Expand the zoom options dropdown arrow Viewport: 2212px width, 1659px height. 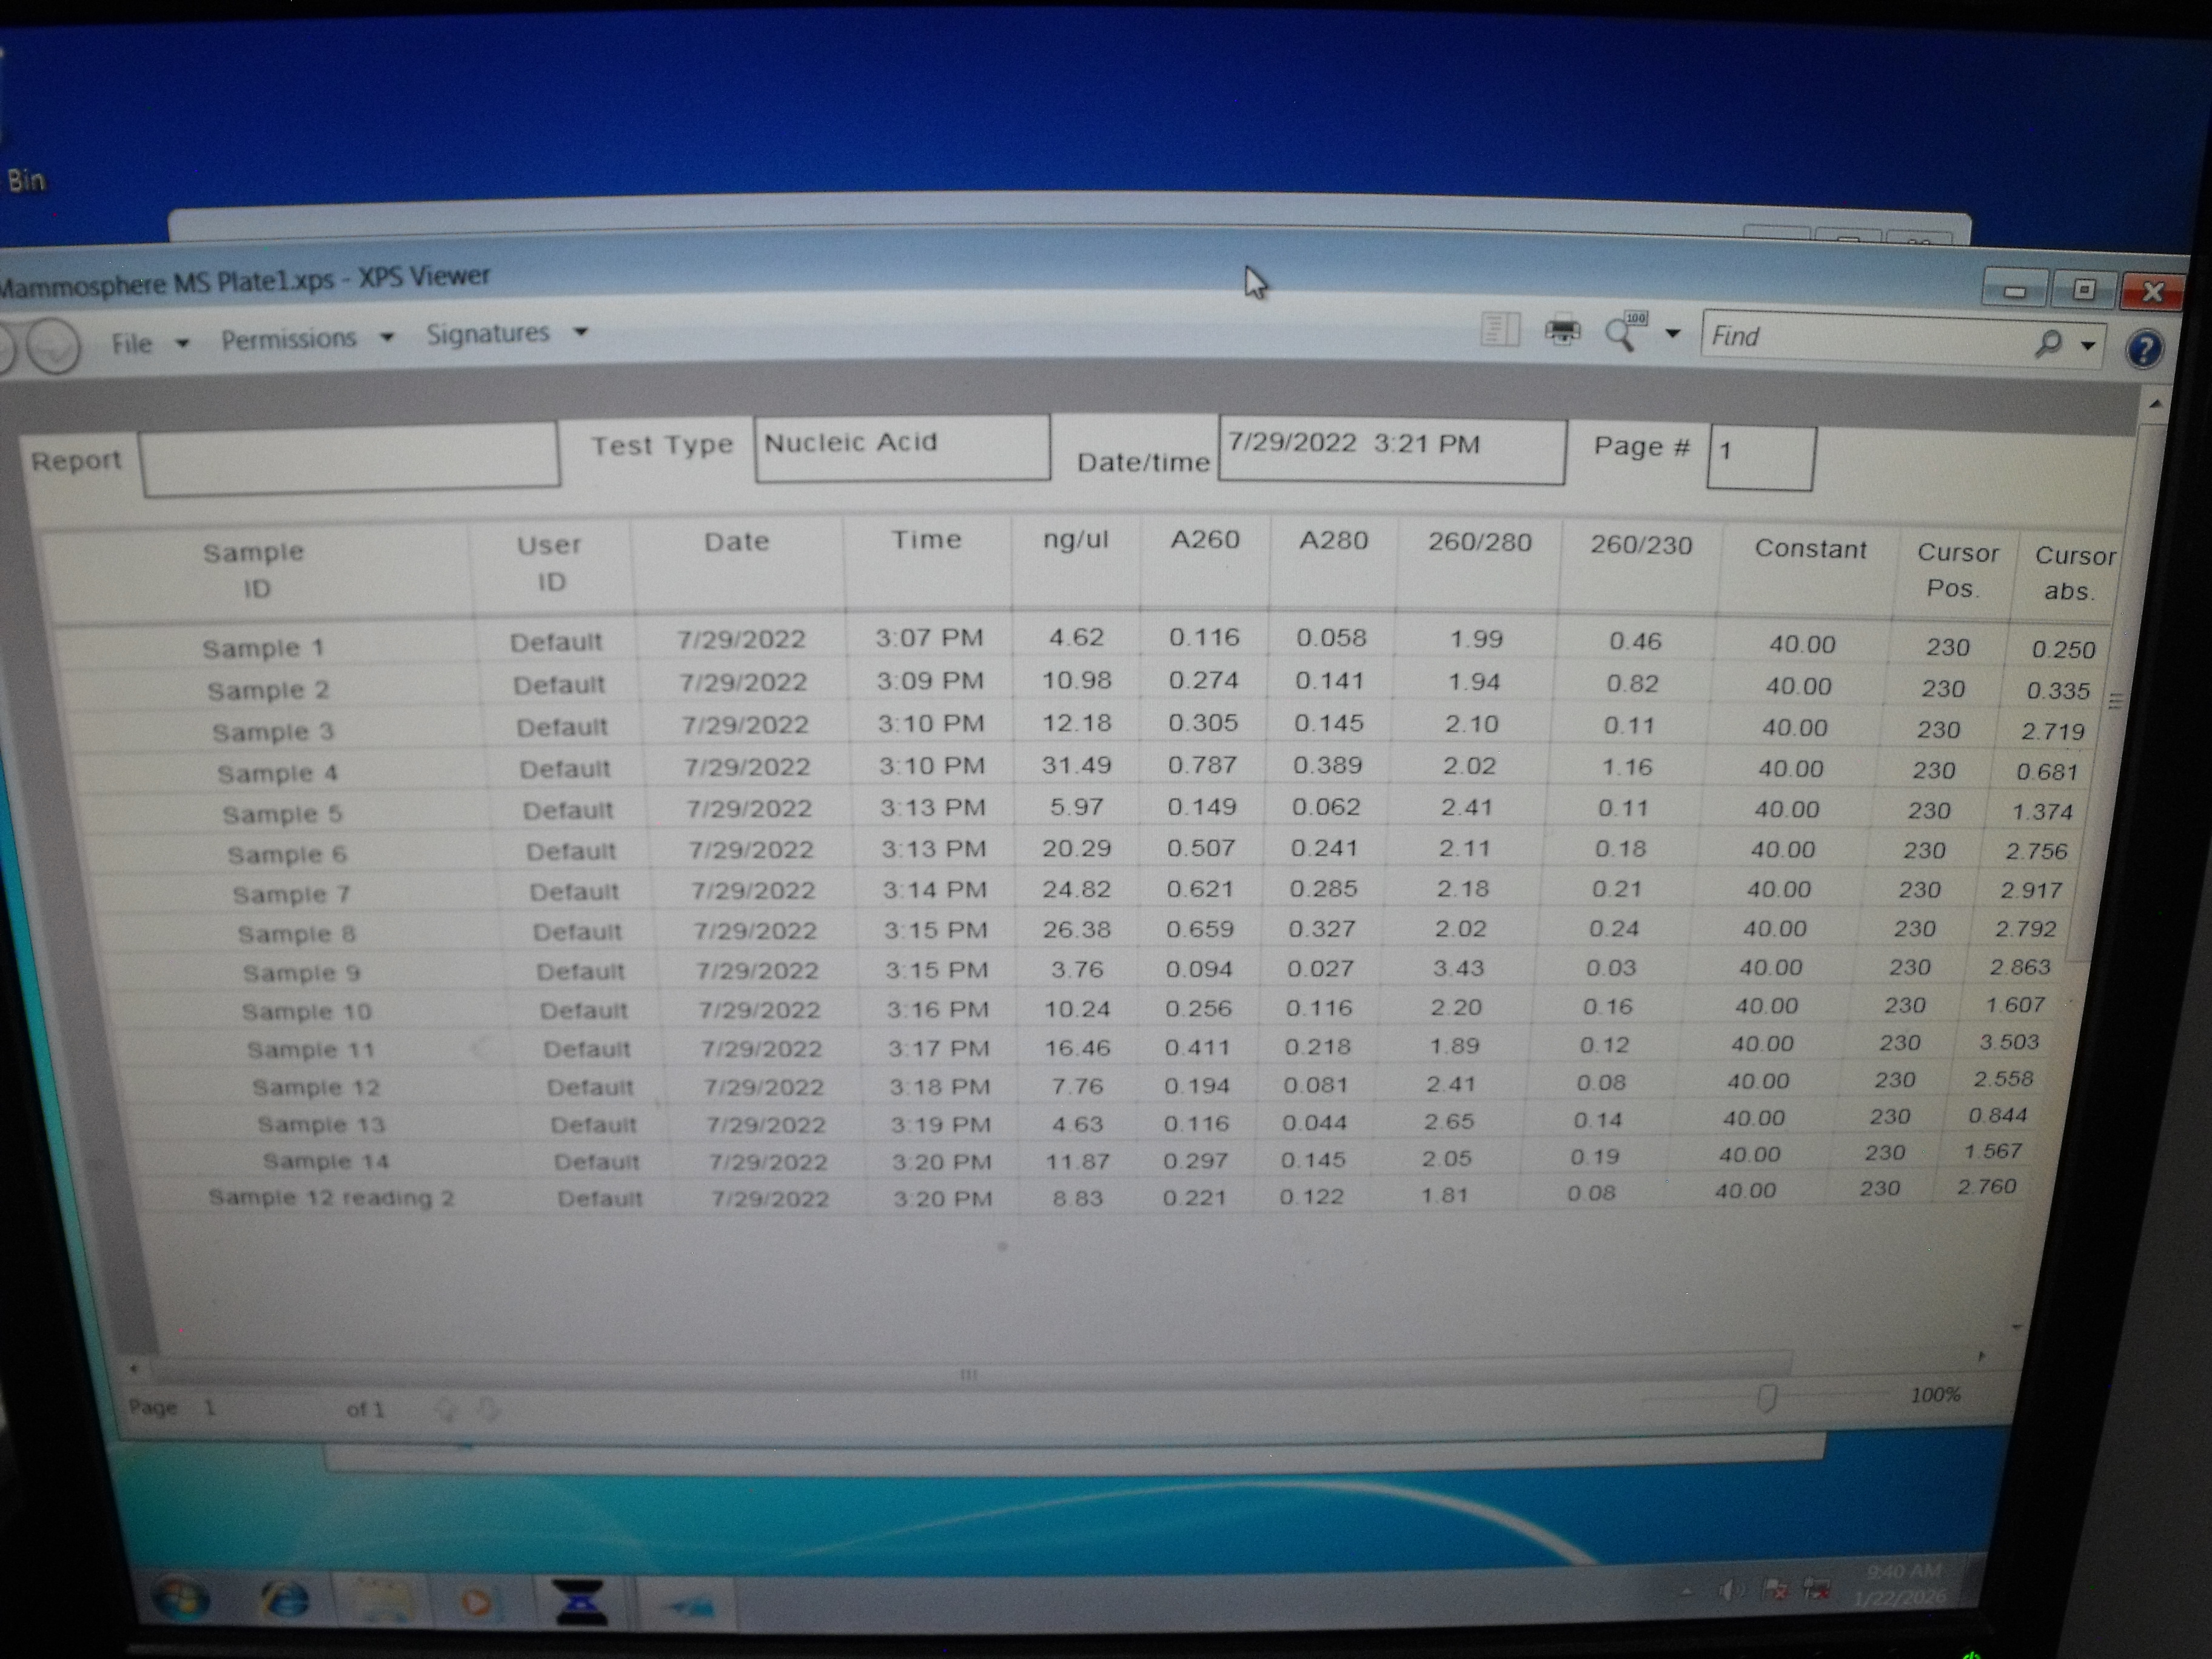click(1672, 333)
